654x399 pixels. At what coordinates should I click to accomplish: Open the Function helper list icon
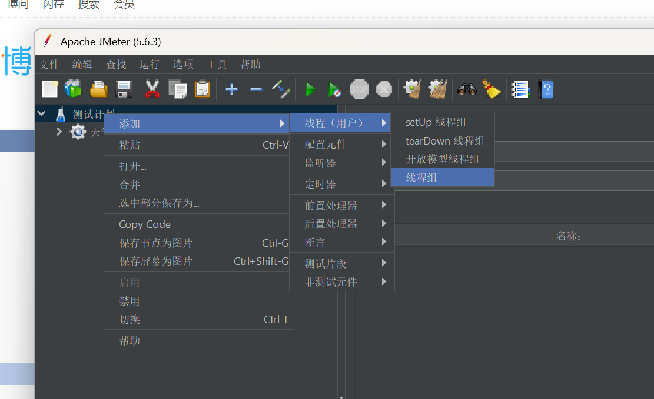[x=520, y=89]
